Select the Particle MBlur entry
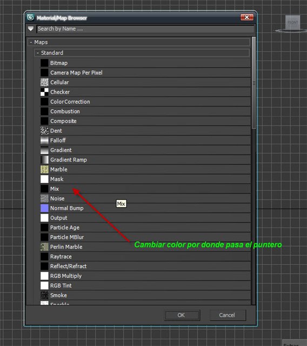Screen dimensions: 307x346 145,237
